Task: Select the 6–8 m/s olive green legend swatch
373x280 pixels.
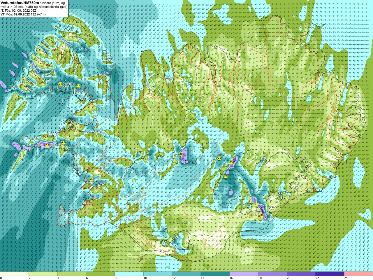Action: [x=101, y=274]
